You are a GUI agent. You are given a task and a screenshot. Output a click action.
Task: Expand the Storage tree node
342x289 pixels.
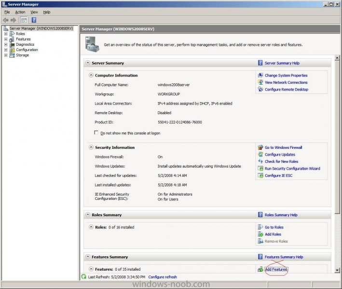point(6,55)
